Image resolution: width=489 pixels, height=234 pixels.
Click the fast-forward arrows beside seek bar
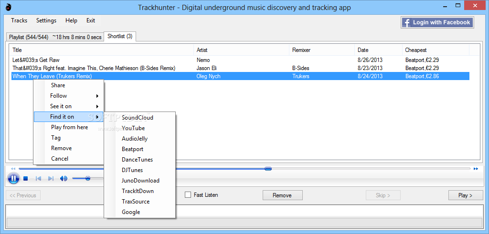[x=476, y=169]
